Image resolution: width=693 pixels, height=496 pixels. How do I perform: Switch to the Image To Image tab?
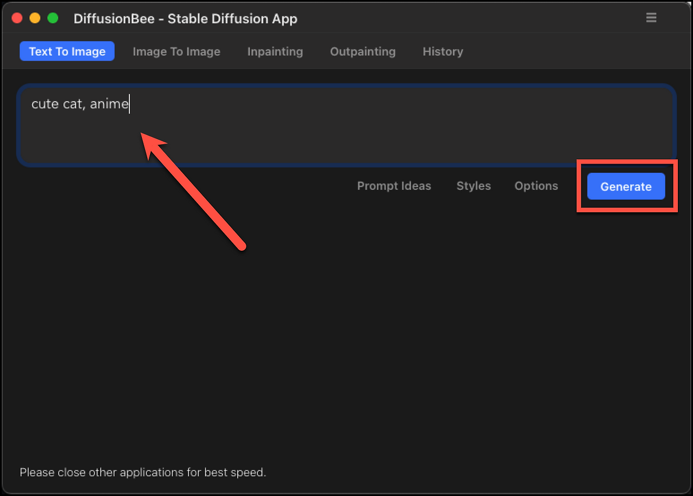click(x=176, y=51)
